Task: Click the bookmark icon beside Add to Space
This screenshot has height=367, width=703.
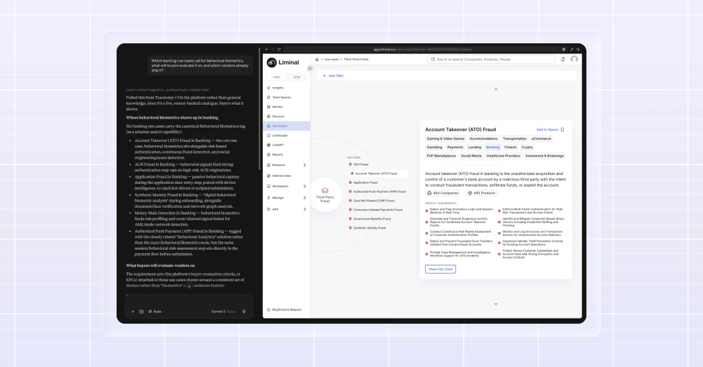Action: tap(562, 130)
